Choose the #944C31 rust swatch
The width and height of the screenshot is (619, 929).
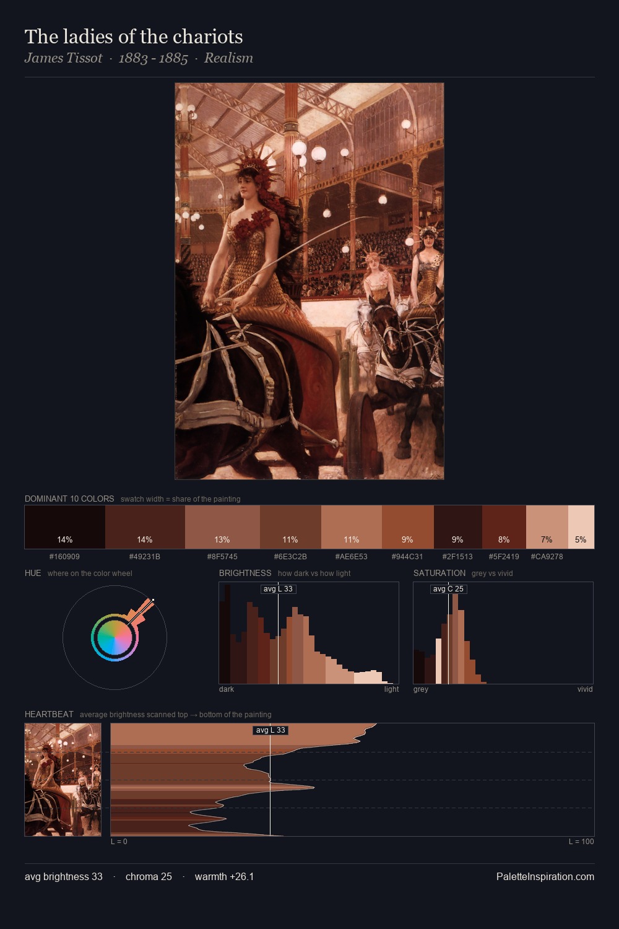[408, 527]
